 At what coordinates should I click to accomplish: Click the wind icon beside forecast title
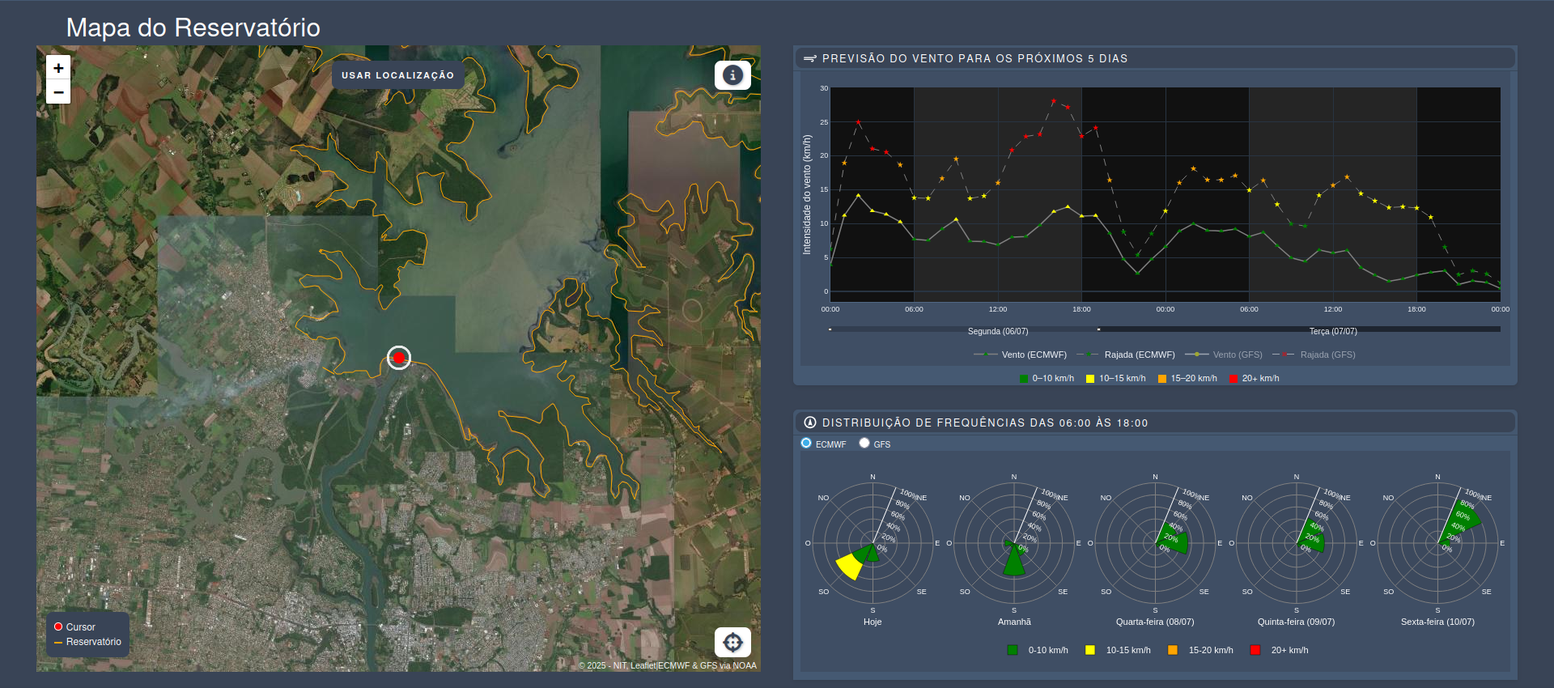pyautogui.click(x=809, y=58)
